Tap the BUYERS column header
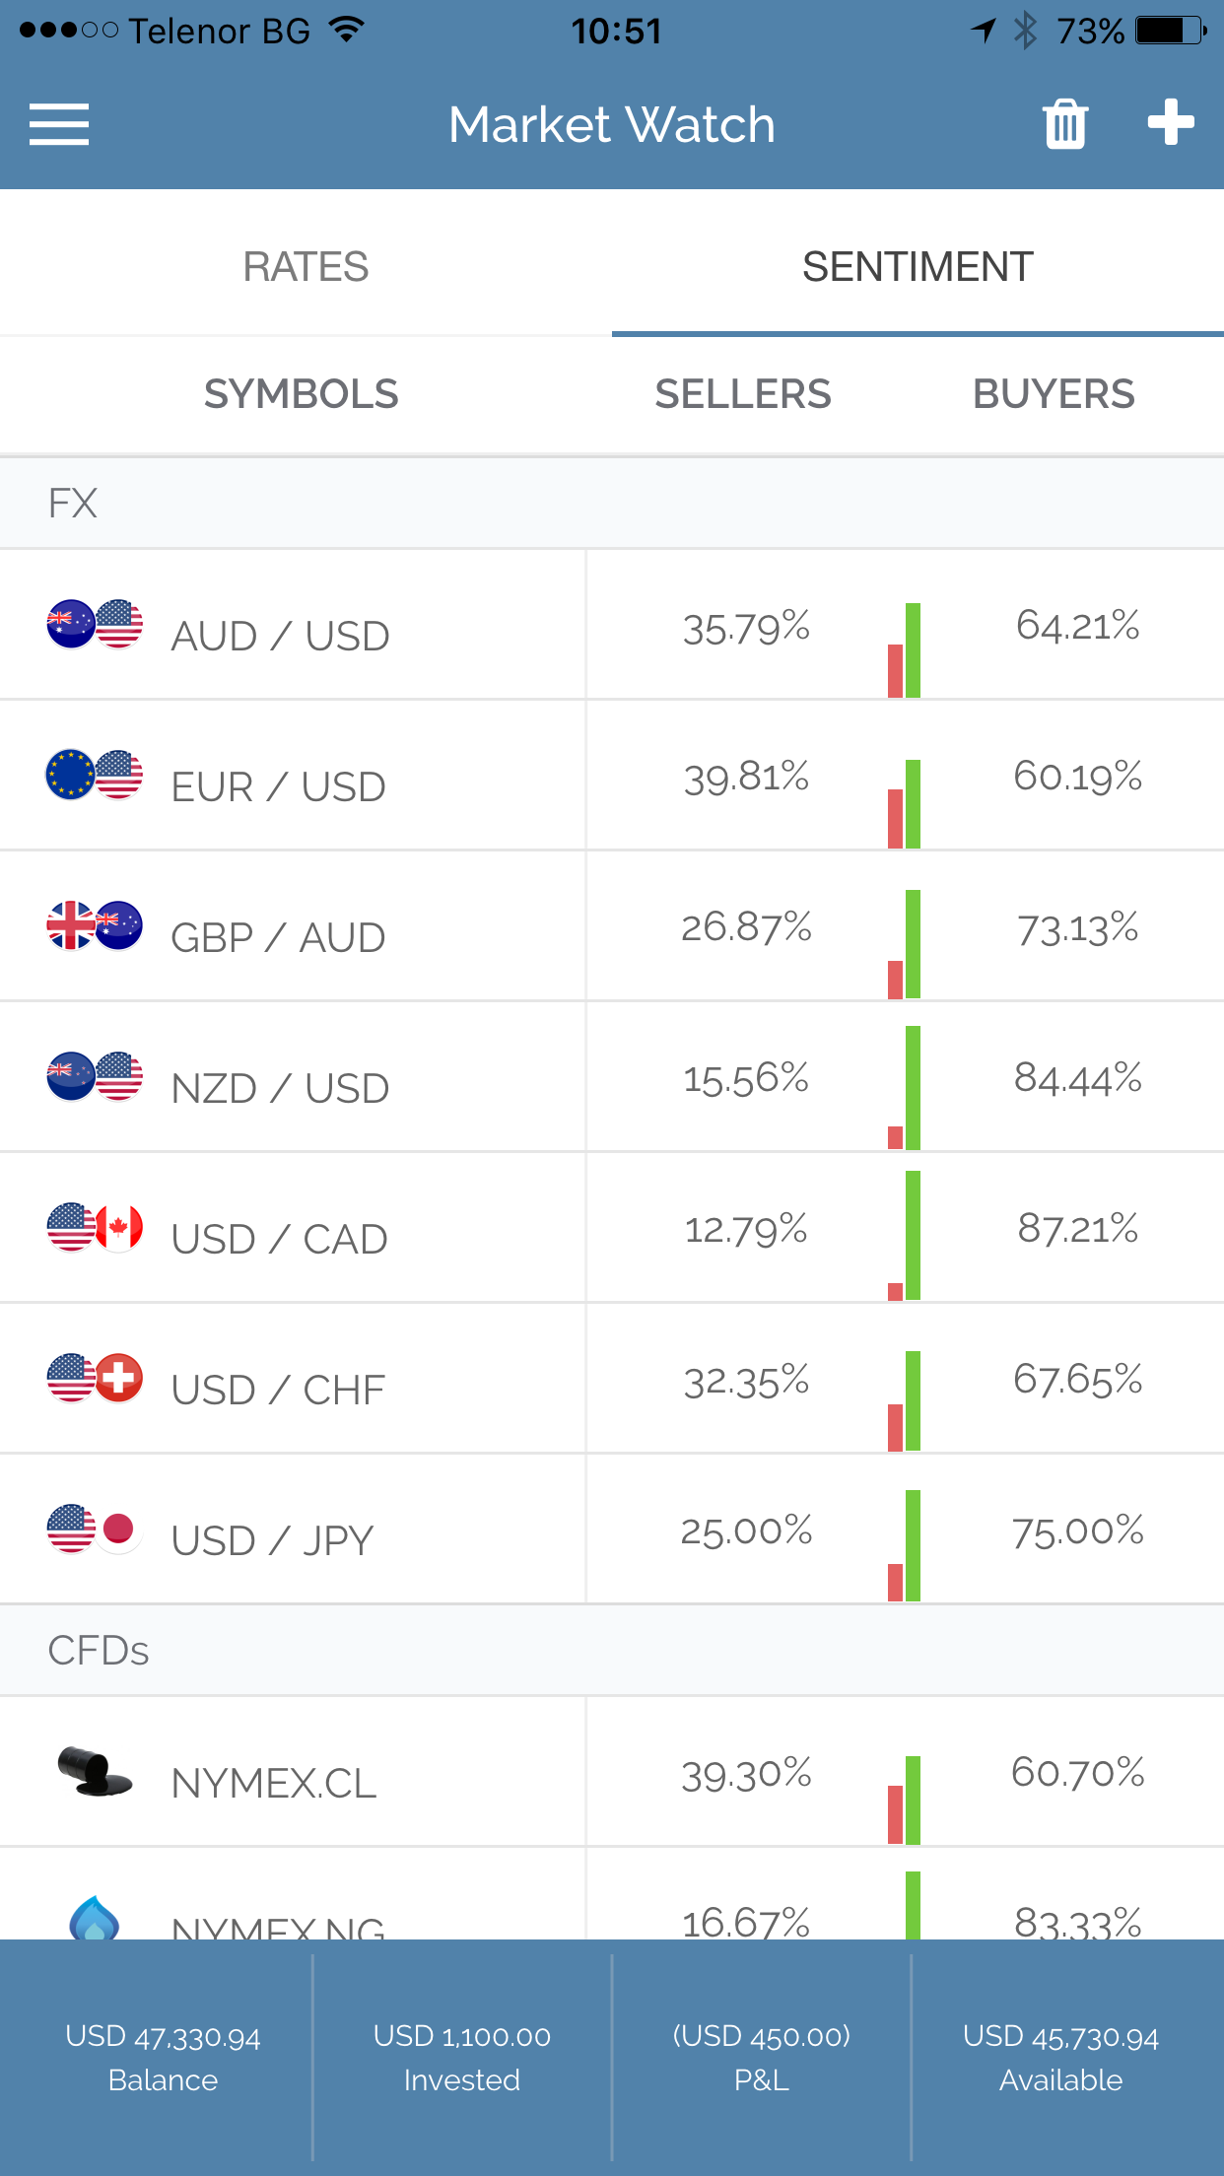Screen dimensions: 1224x2176 pos(1054,394)
